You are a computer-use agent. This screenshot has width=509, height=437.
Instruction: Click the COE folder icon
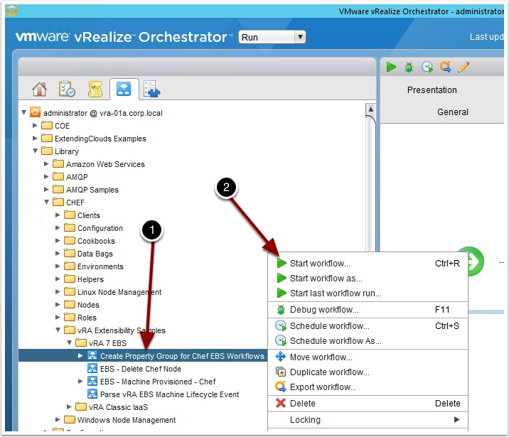coord(47,125)
